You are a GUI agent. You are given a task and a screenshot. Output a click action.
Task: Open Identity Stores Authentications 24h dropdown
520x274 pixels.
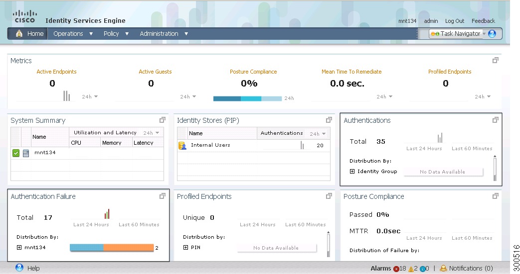(x=318, y=134)
